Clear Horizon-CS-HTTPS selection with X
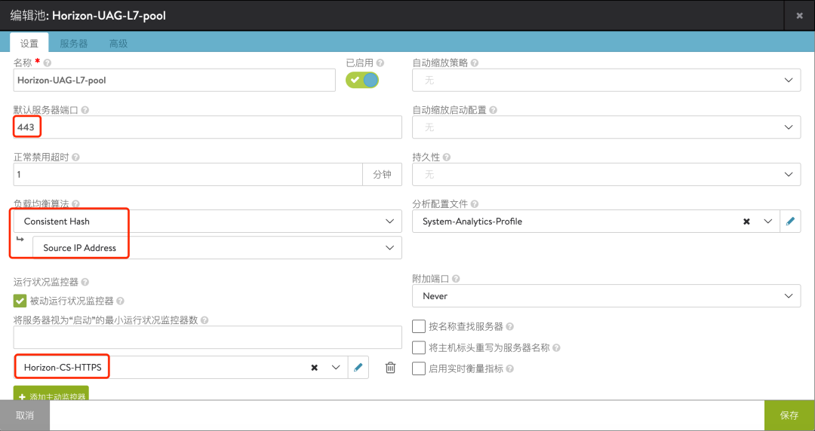This screenshot has height=431, width=815. click(x=315, y=368)
